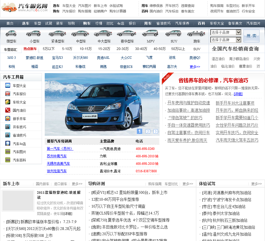The image size is (265, 241).
Task: Select the 微型车 car type icon
Action: [x=11, y=33]
